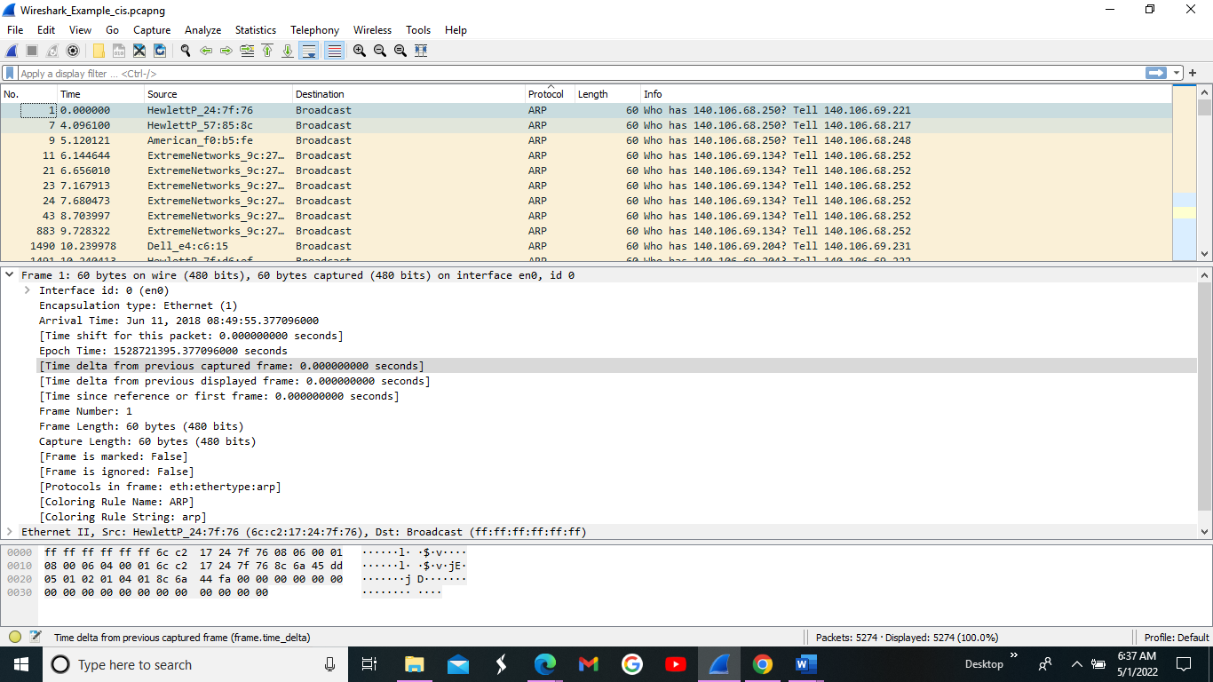Open the Statistics menu

(255, 29)
